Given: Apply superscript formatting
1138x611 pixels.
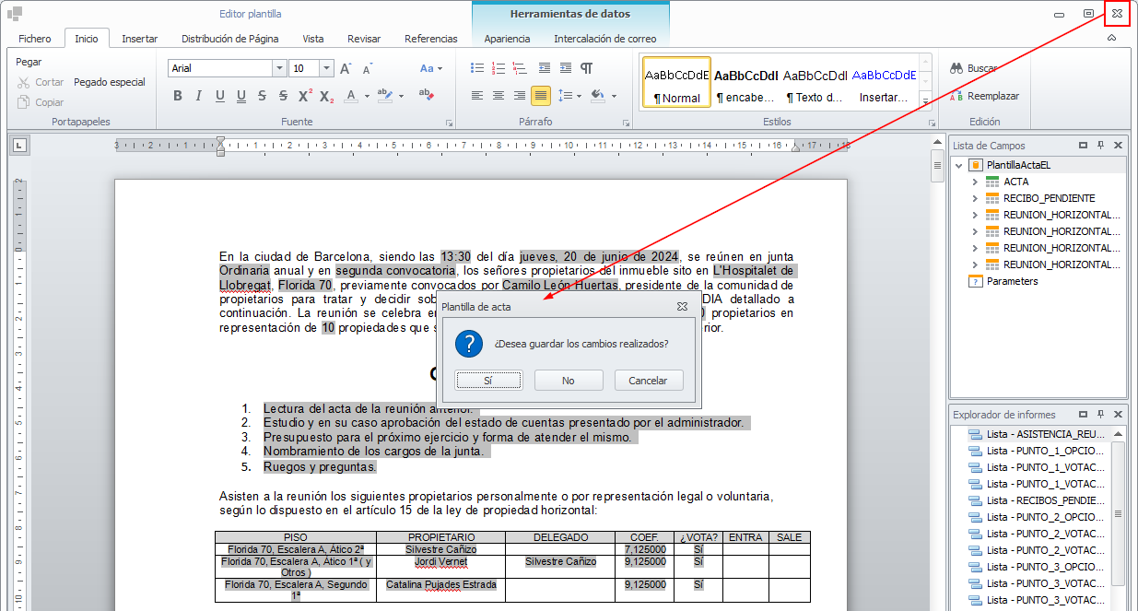Looking at the screenshot, I should click(305, 96).
